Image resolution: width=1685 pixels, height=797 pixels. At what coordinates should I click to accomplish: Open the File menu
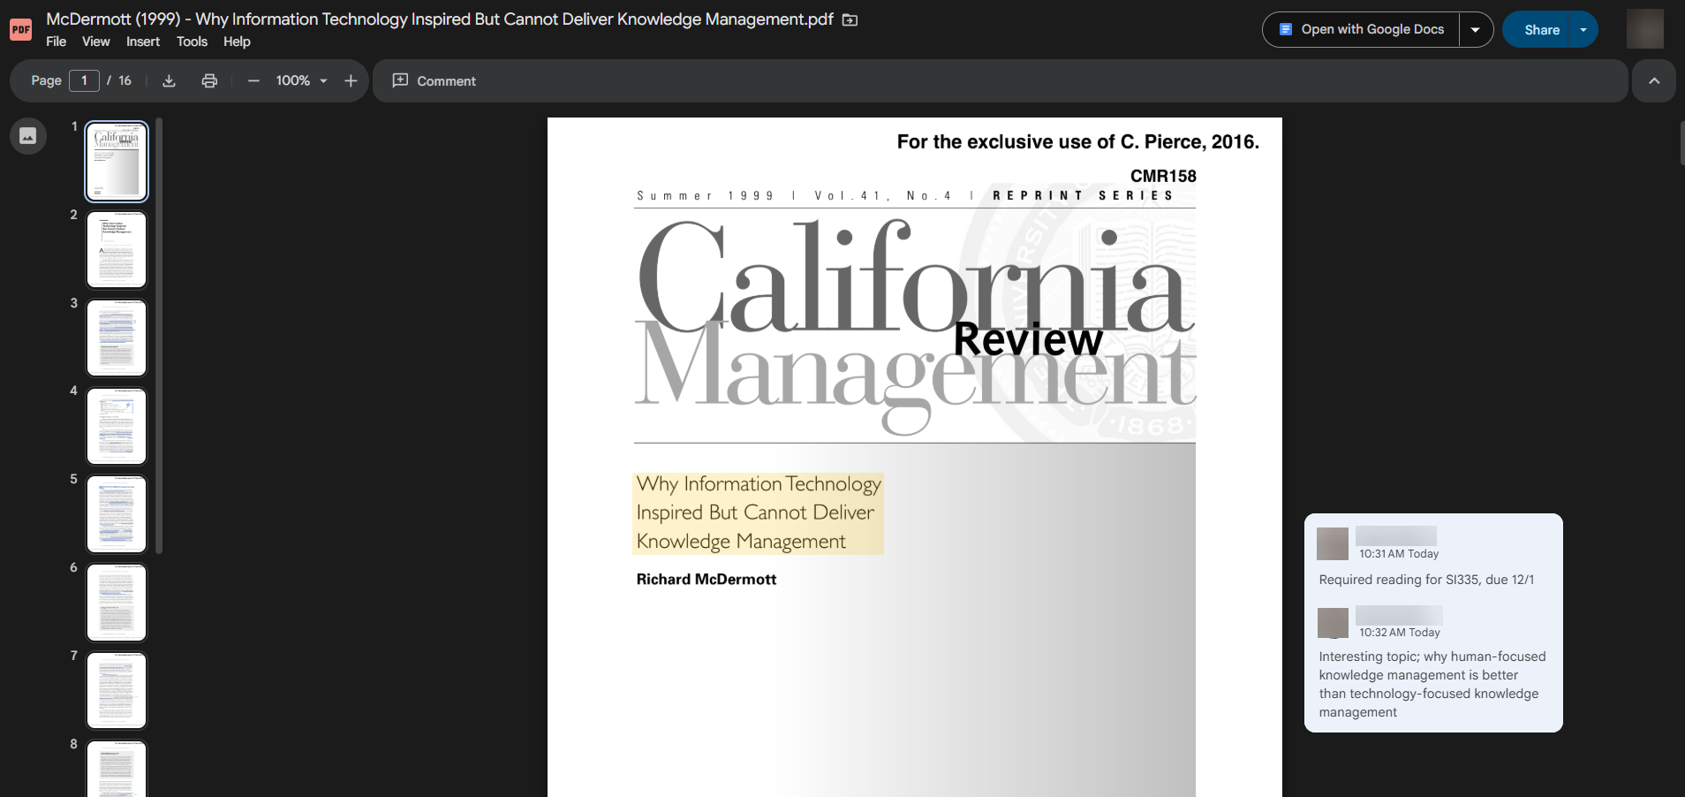pos(56,42)
